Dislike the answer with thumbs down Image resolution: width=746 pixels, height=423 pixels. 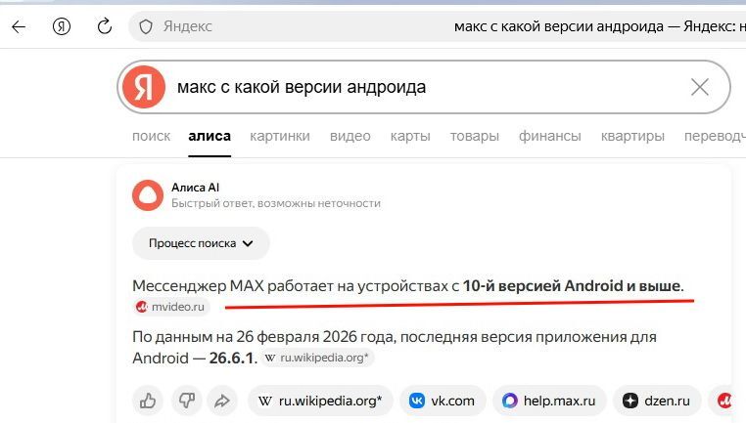186,401
